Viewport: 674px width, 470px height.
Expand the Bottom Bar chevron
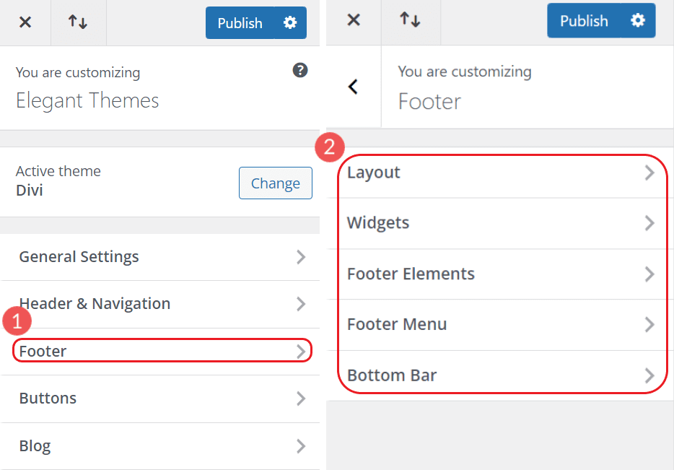[x=649, y=375]
